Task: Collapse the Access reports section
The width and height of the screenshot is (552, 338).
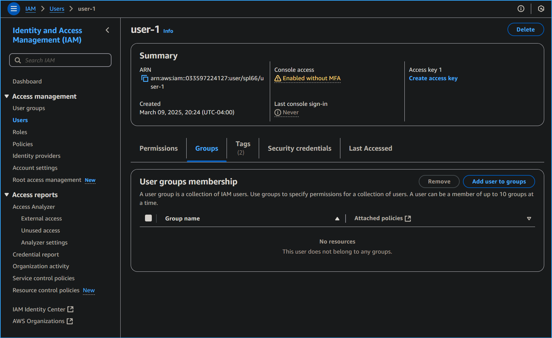Action: [7, 195]
